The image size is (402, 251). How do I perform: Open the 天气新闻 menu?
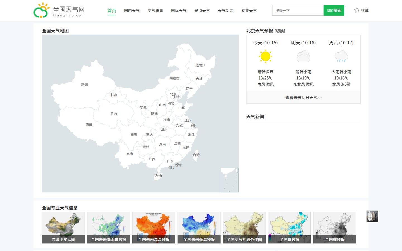click(226, 11)
